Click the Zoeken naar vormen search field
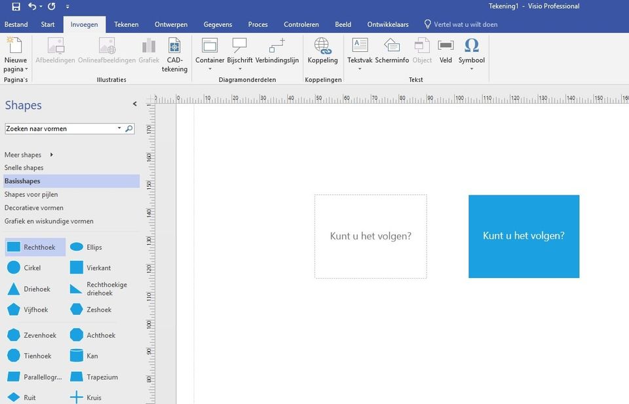 click(x=62, y=129)
